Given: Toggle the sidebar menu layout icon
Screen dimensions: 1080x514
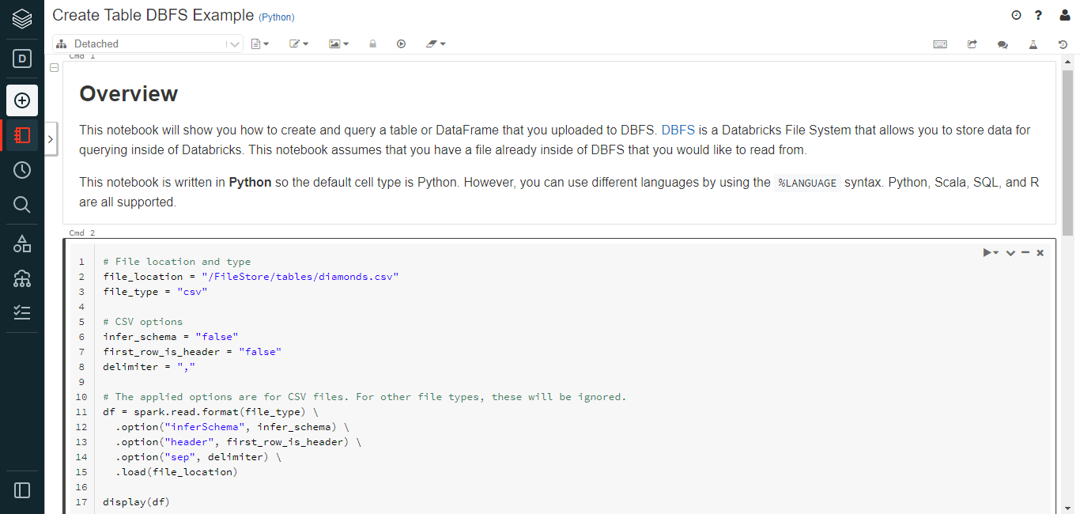Looking at the screenshot, I should (x=22, y=490).
